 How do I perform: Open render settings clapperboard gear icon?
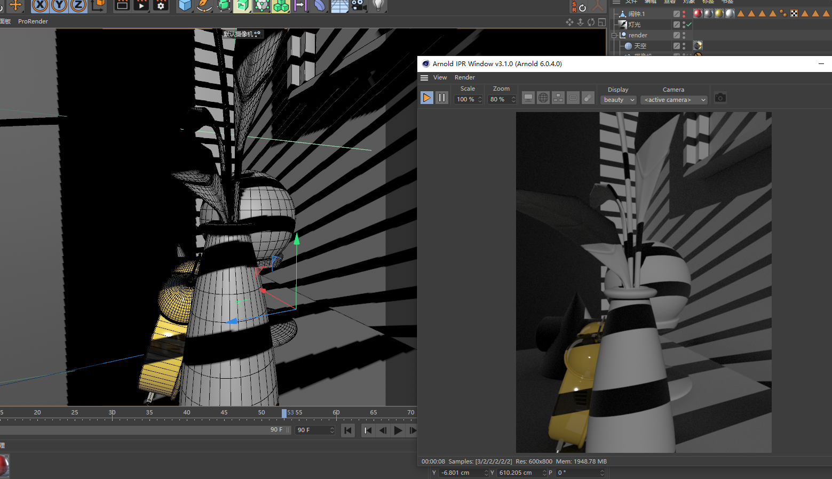pos(161,6)
